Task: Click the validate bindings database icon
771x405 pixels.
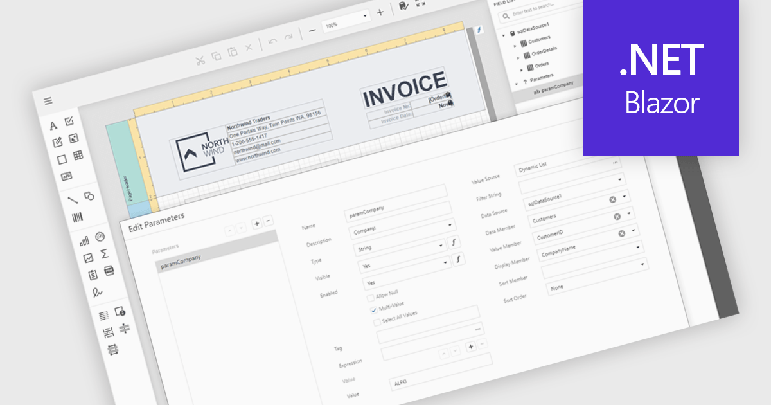Action: [403, 6]
